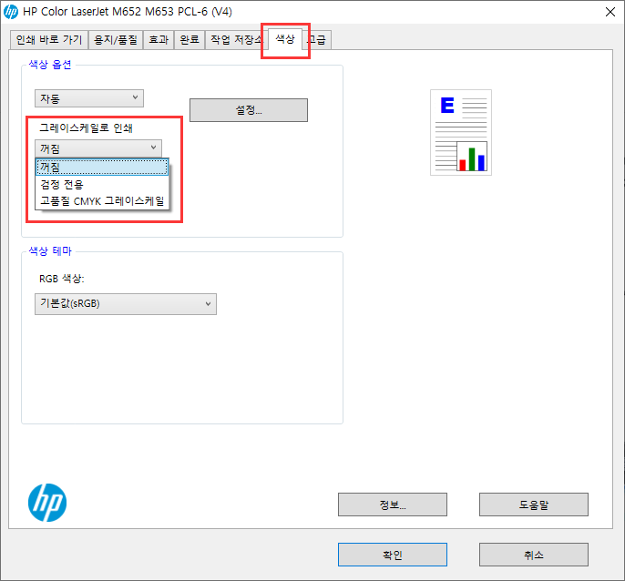This screenshot has width=625, height=581.
Task: Switch to the 완료 tab
Action: (x=190, y=40)
